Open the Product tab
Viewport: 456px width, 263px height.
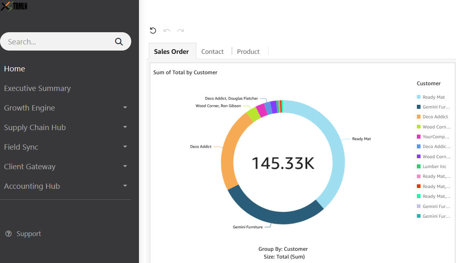tap(248, 51)
